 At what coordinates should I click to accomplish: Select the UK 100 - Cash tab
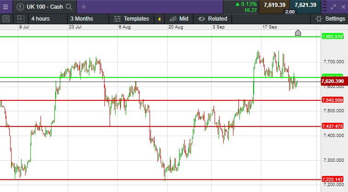45,7
